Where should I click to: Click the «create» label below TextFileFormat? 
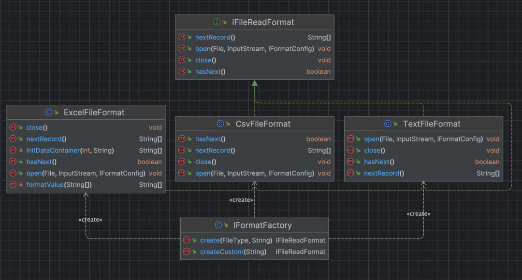(419, 214)
